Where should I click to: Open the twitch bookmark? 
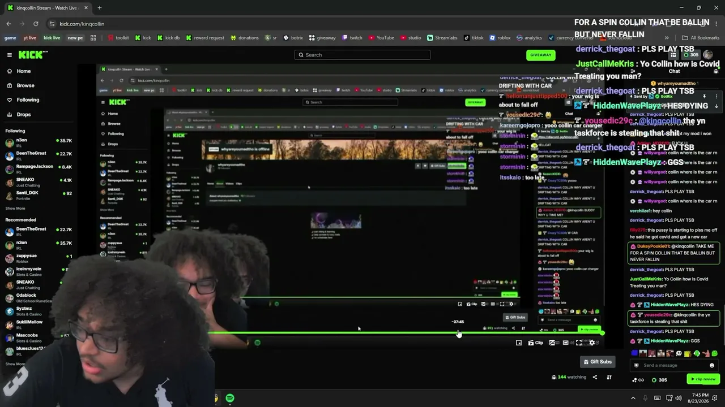point(352,38)
